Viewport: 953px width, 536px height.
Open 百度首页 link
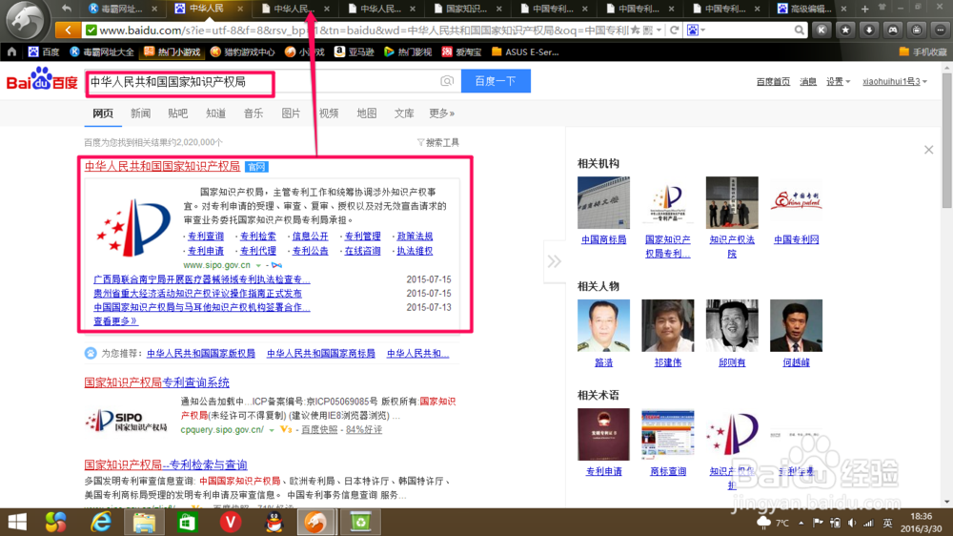(x=773, y=81)
